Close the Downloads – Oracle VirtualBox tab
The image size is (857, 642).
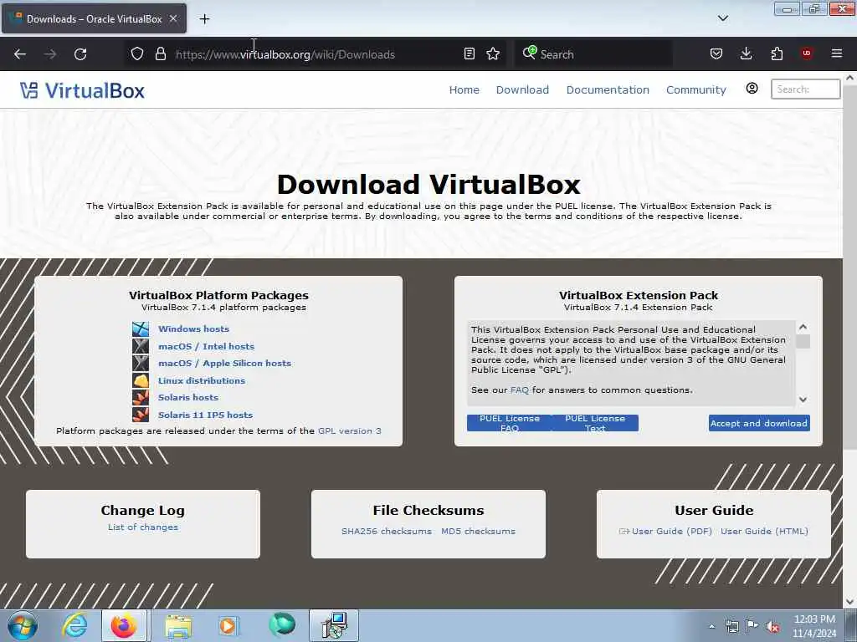pos(173,18)
